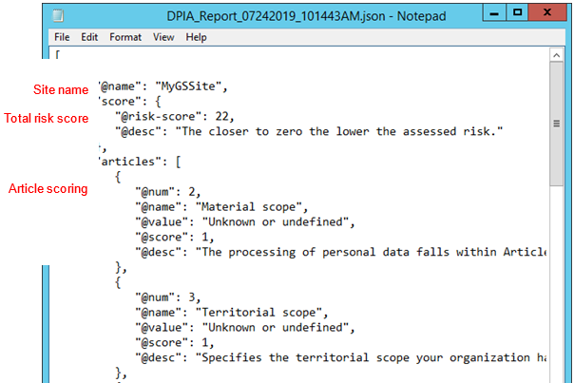This screenshot has width=574, height=383.
Task: Click the "closer to zero" description line
Action: [x=302, y=132]
